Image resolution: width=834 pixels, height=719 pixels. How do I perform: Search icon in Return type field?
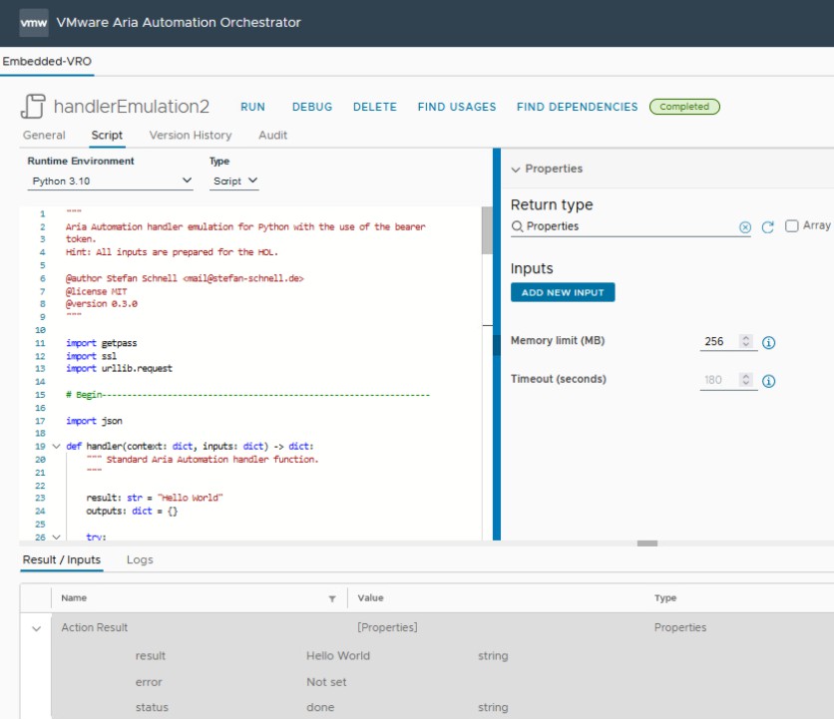[517, 227]
